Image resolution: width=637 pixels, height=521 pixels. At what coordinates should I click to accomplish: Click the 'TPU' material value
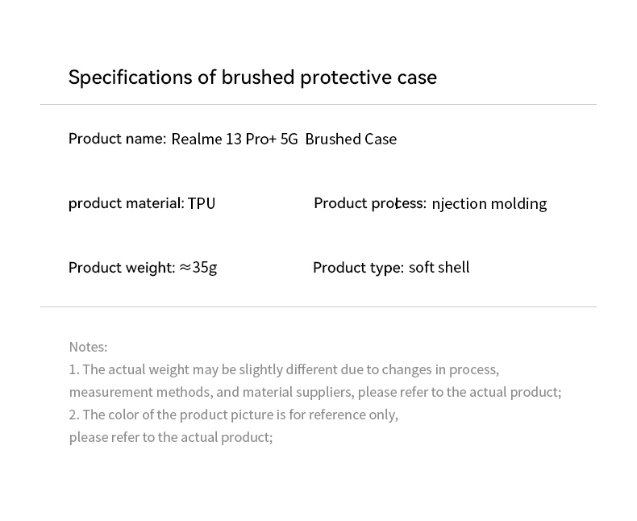[202, 203]
